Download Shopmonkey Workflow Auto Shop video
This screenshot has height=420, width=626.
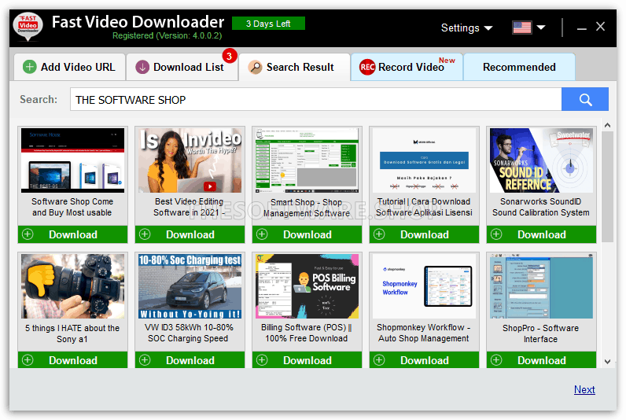[424, 359]
